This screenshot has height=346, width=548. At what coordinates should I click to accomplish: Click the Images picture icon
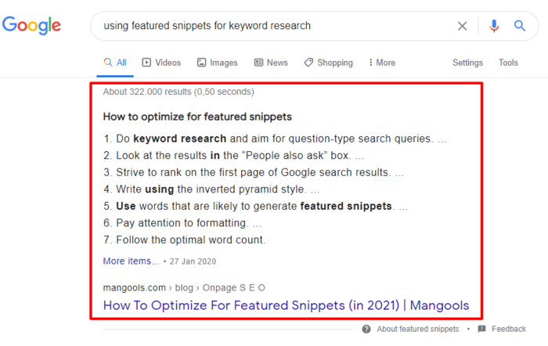point(202,63)
